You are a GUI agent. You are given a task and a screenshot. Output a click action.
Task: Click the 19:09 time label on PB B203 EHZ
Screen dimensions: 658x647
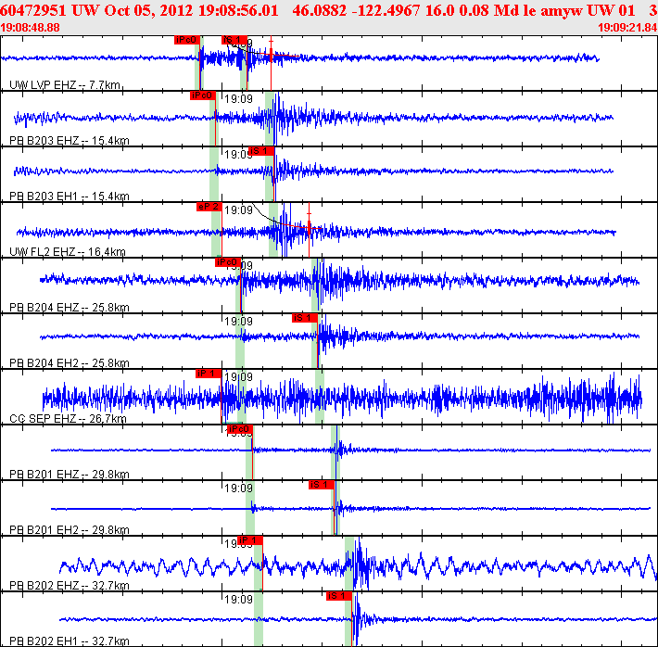(239, 99)
